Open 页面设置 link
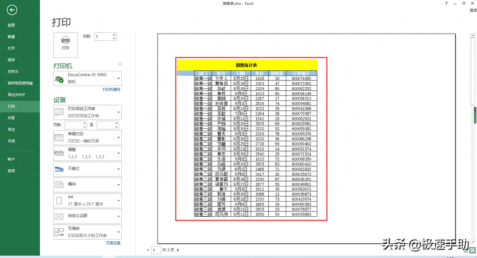Screen dimensions: 477x258 point(113,243)
